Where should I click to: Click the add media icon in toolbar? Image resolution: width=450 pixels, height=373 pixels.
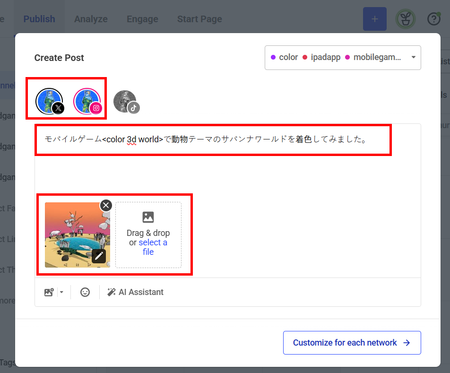(49, 292)
